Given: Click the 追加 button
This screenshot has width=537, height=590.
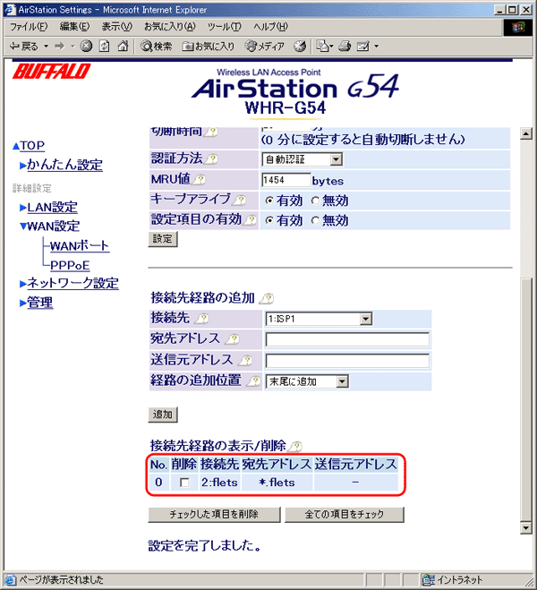Looking at the screenshot, I should [x=162, y=415].
